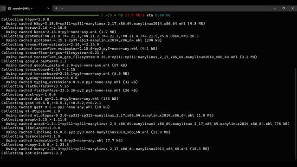Viewport: 297px width, 167px height.
Task: Click the 'Collecting flatbuffers>=23.5.26' line
Action: (x=35, y=86)
